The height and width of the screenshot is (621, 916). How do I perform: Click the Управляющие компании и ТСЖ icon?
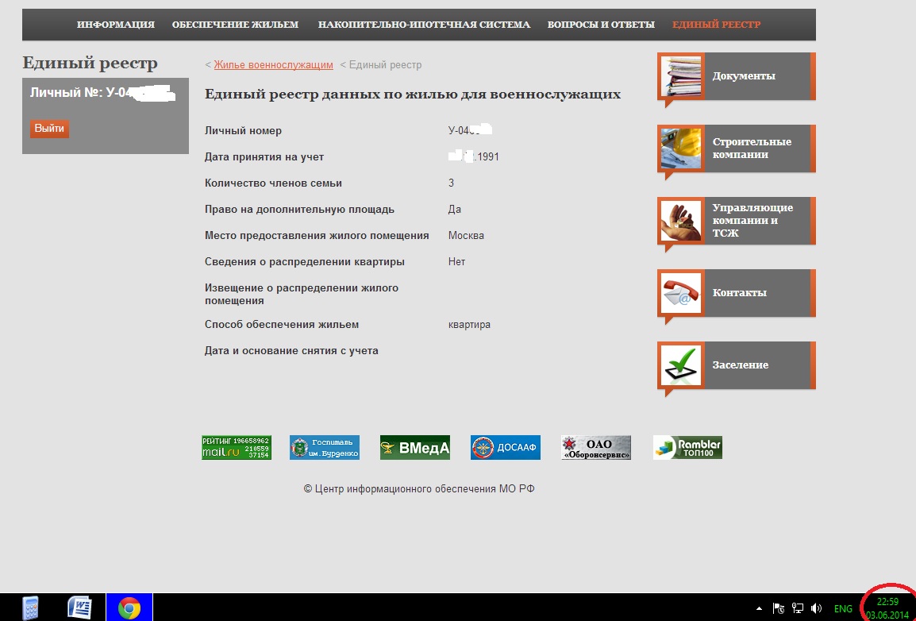pos(681,221)
